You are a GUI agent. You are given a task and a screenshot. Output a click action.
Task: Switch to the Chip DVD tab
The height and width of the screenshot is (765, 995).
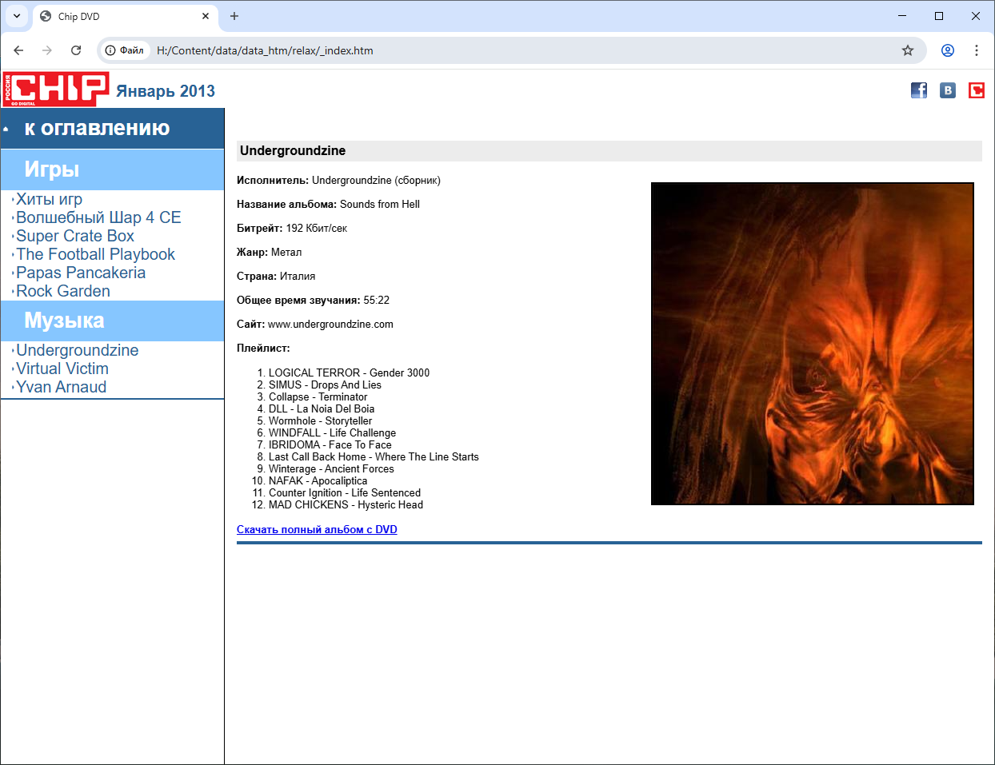[x=124, y=16]
